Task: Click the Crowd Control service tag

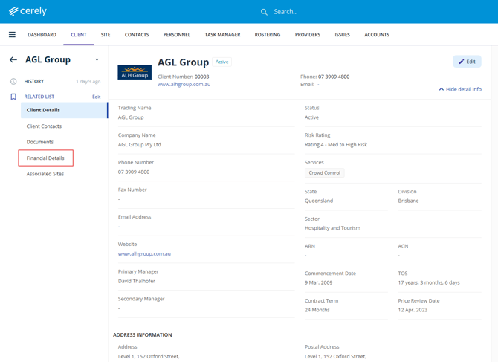Action: (325, 172)
